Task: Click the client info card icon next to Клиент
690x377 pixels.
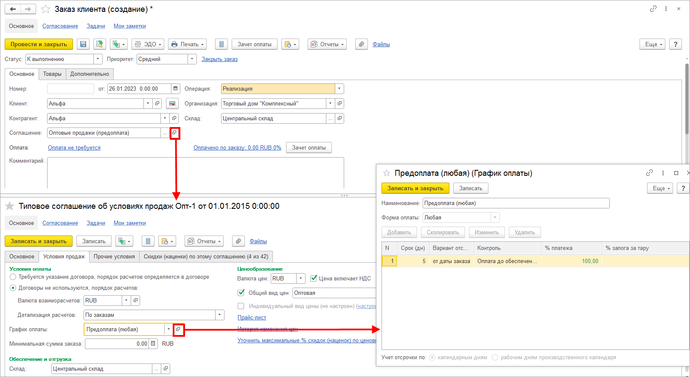Action: pyautogui.click(x=172, y=103)
